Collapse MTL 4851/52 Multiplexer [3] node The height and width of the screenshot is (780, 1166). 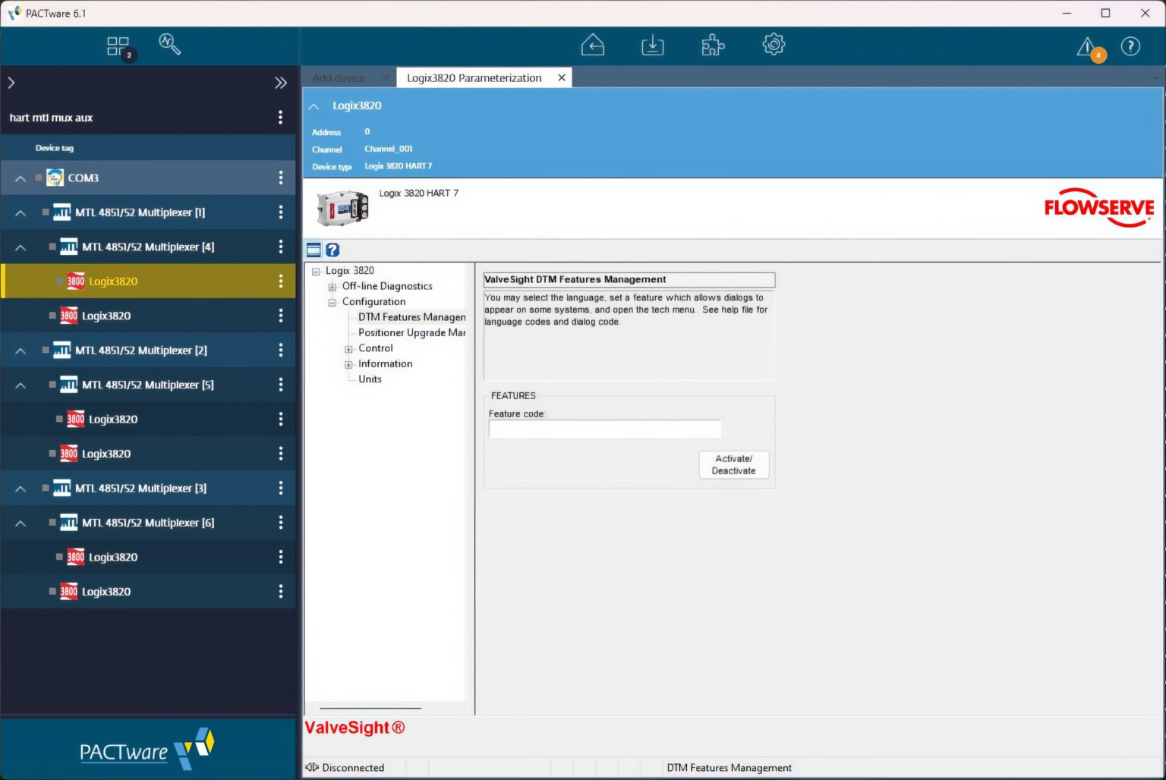[20, 489]
